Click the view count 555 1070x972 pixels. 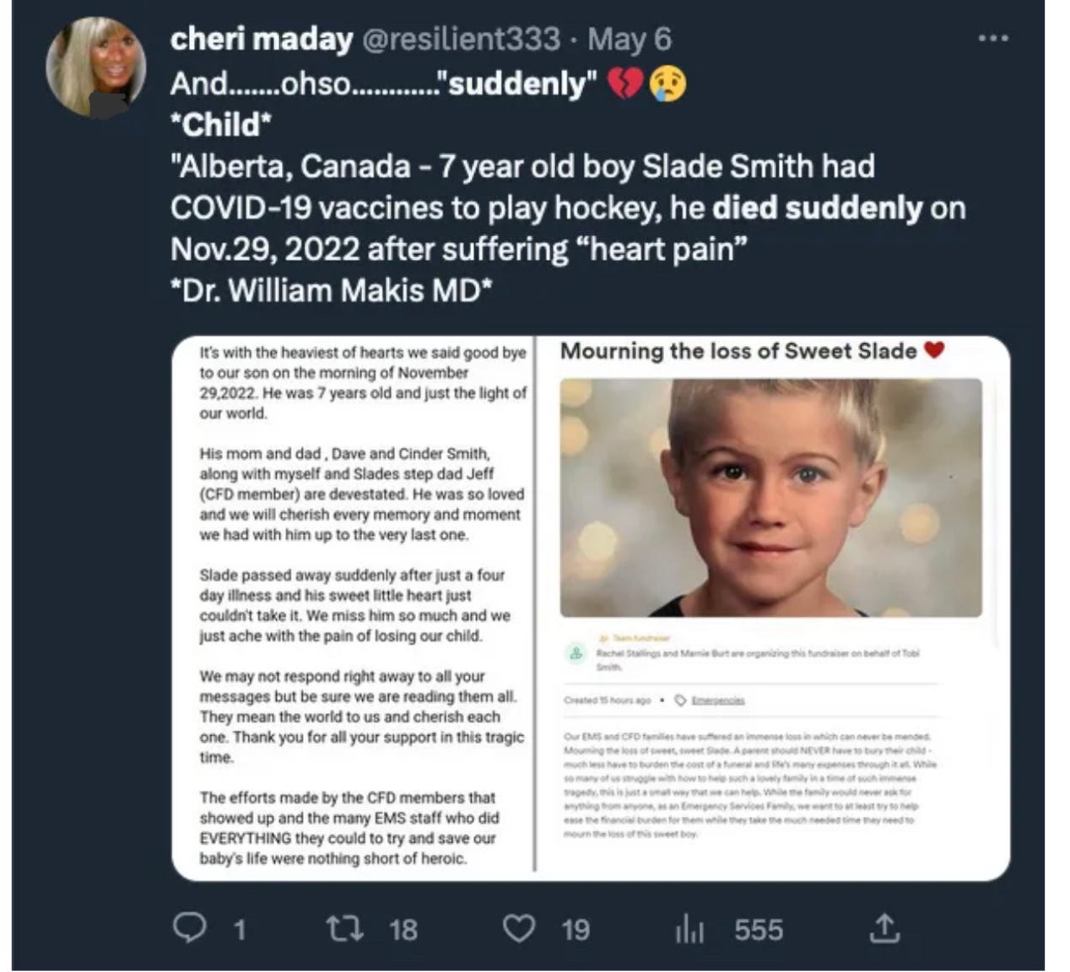(x=758, y=930)
